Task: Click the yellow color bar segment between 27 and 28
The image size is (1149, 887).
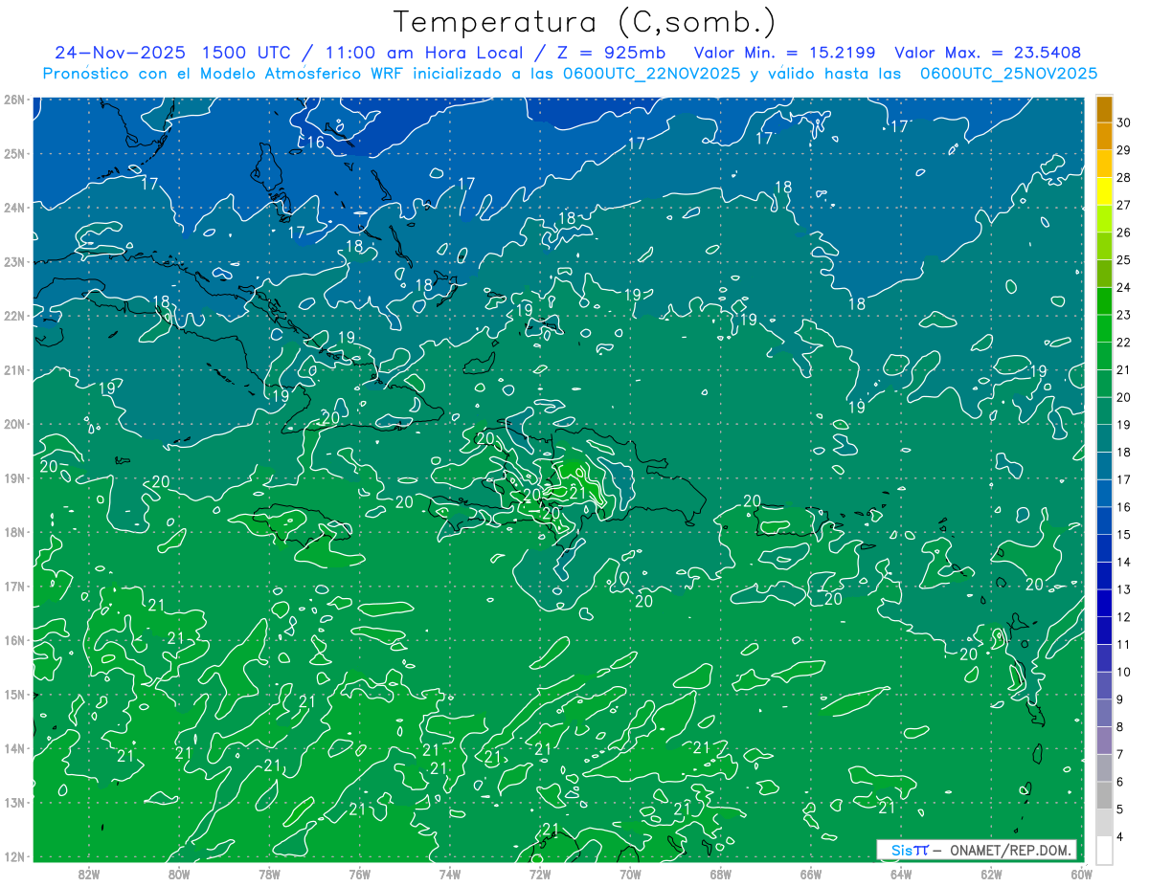Action: pyautogui.click(x=1104, y=190)
